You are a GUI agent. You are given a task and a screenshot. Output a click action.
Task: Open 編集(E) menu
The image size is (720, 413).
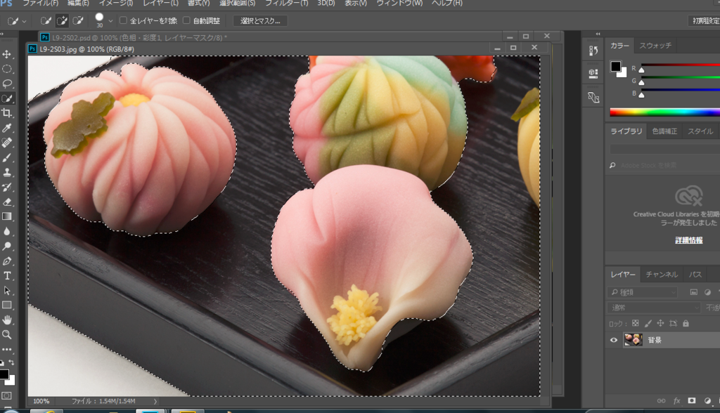(78, 4)
